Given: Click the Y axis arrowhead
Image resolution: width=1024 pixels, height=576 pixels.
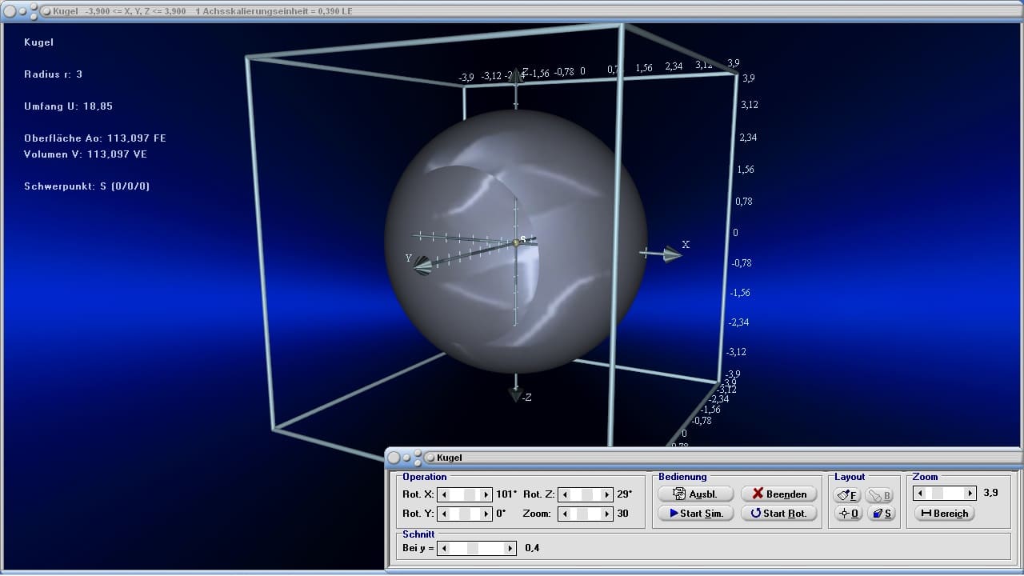Looking at the screenshot, I should pos(422,266).
